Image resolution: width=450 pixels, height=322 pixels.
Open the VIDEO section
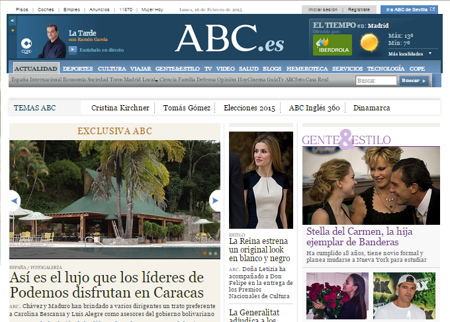point(225,69)
